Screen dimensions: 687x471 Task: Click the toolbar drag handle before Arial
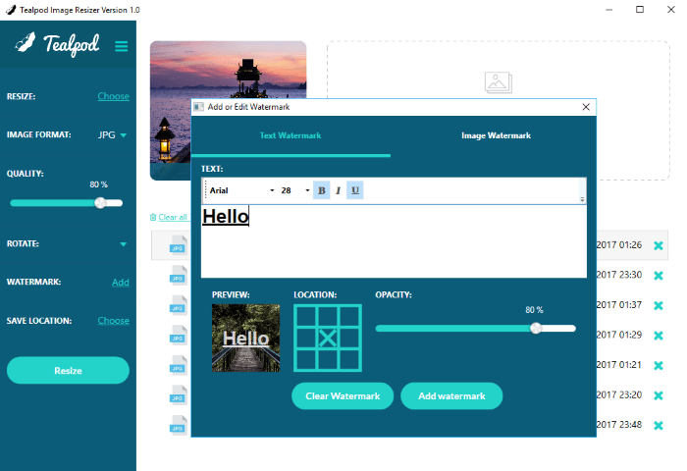[x=205, y=190]
